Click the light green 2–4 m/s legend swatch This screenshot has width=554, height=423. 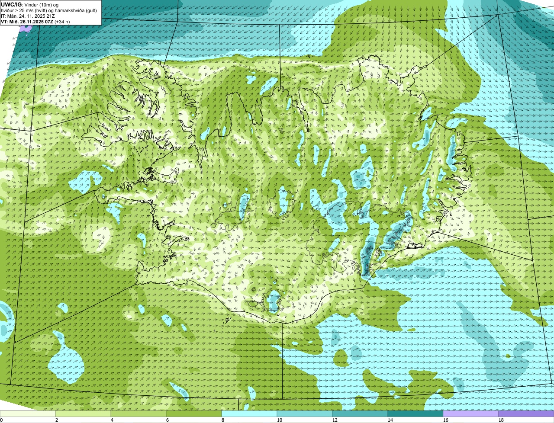83,413
